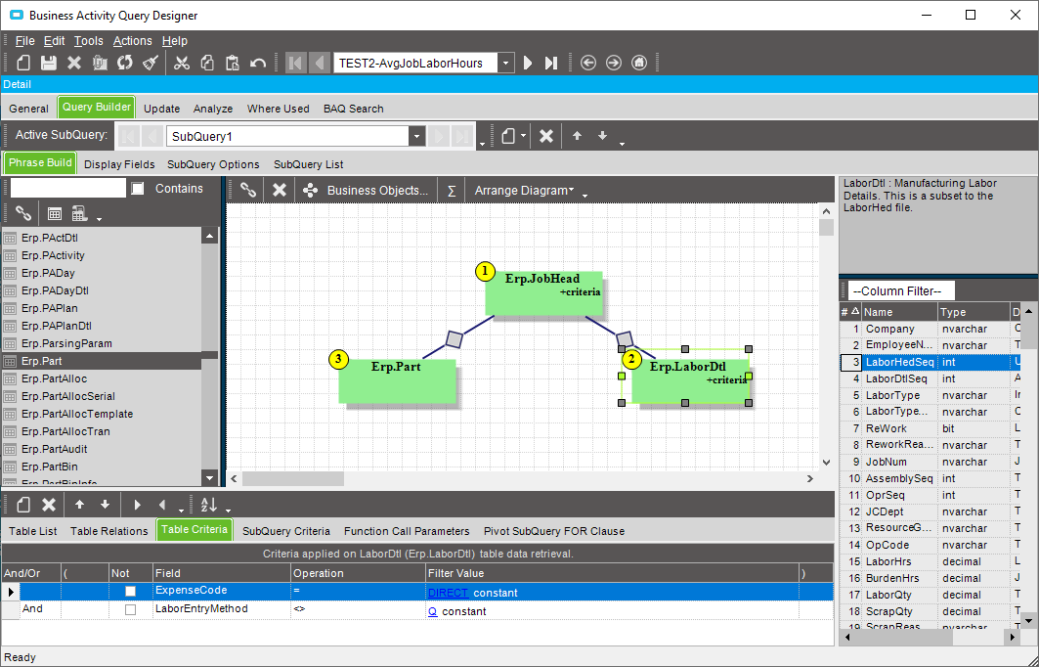Screen dimensions: 1039x667
Task: Jump to last query record
Action: pyautogui.click(x=550, y=63)
